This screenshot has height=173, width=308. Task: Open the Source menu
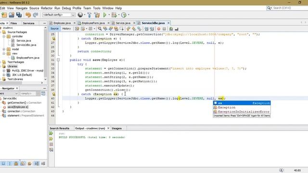click(34, 8)
